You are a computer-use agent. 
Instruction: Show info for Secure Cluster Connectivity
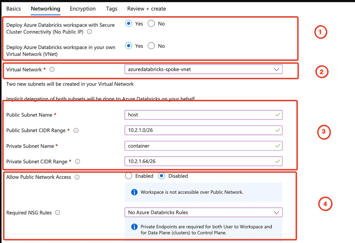click(90, 32)
